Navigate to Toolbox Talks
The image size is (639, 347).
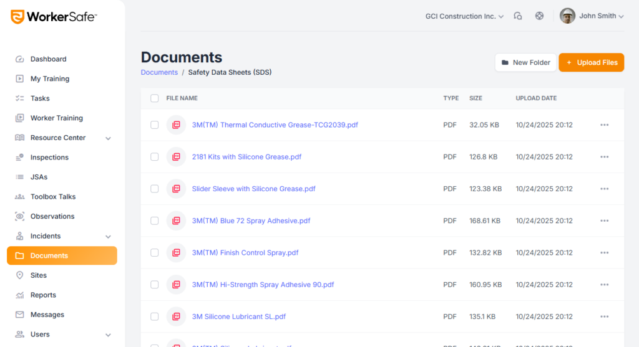(x=62, y=196)
